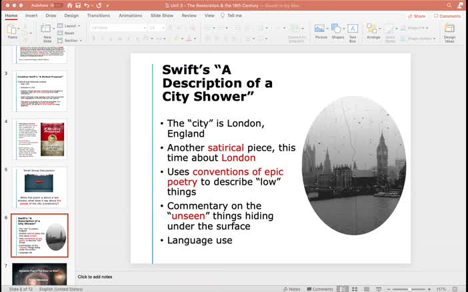Viewport: 468px width, 292px height.
Task: Insert a Picture from the ribbon
Action: (x=321, y=31)
